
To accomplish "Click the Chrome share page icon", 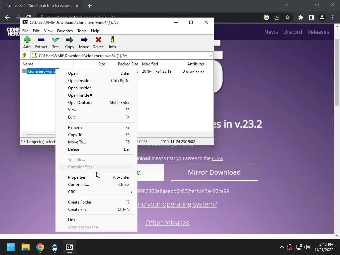I will (x=277, y=17).
